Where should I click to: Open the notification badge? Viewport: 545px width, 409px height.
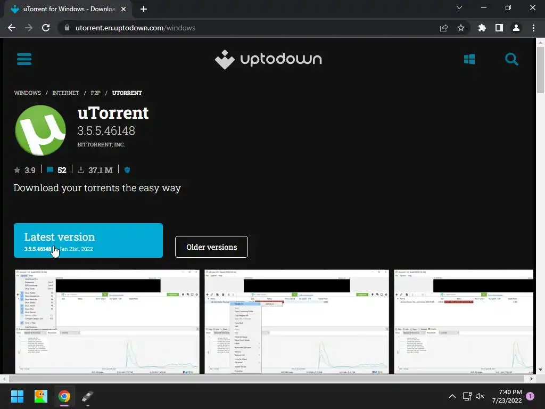point(530,396)
